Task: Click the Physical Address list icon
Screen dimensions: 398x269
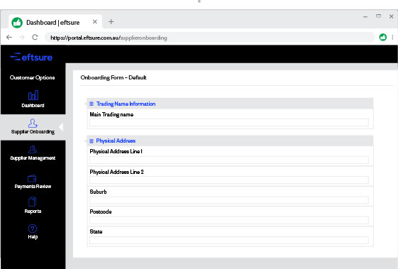Action: pos(92,141)
